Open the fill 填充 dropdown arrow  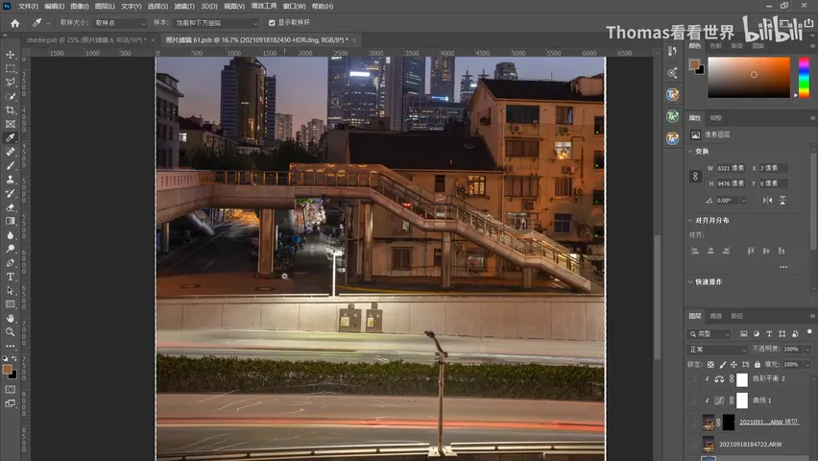807,364
